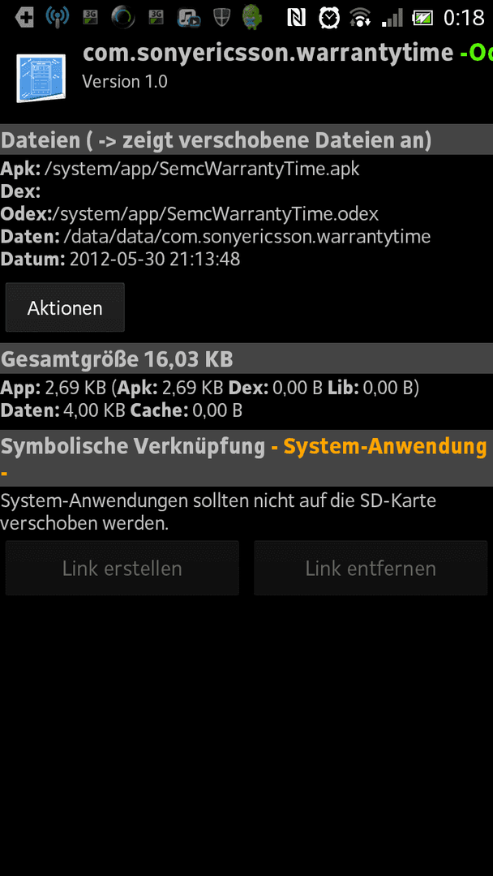The width and height of the screenshot is (493, 876).
Task: Tap the warrantytime app blueprint icon
Action: click(x=41, y=77)
